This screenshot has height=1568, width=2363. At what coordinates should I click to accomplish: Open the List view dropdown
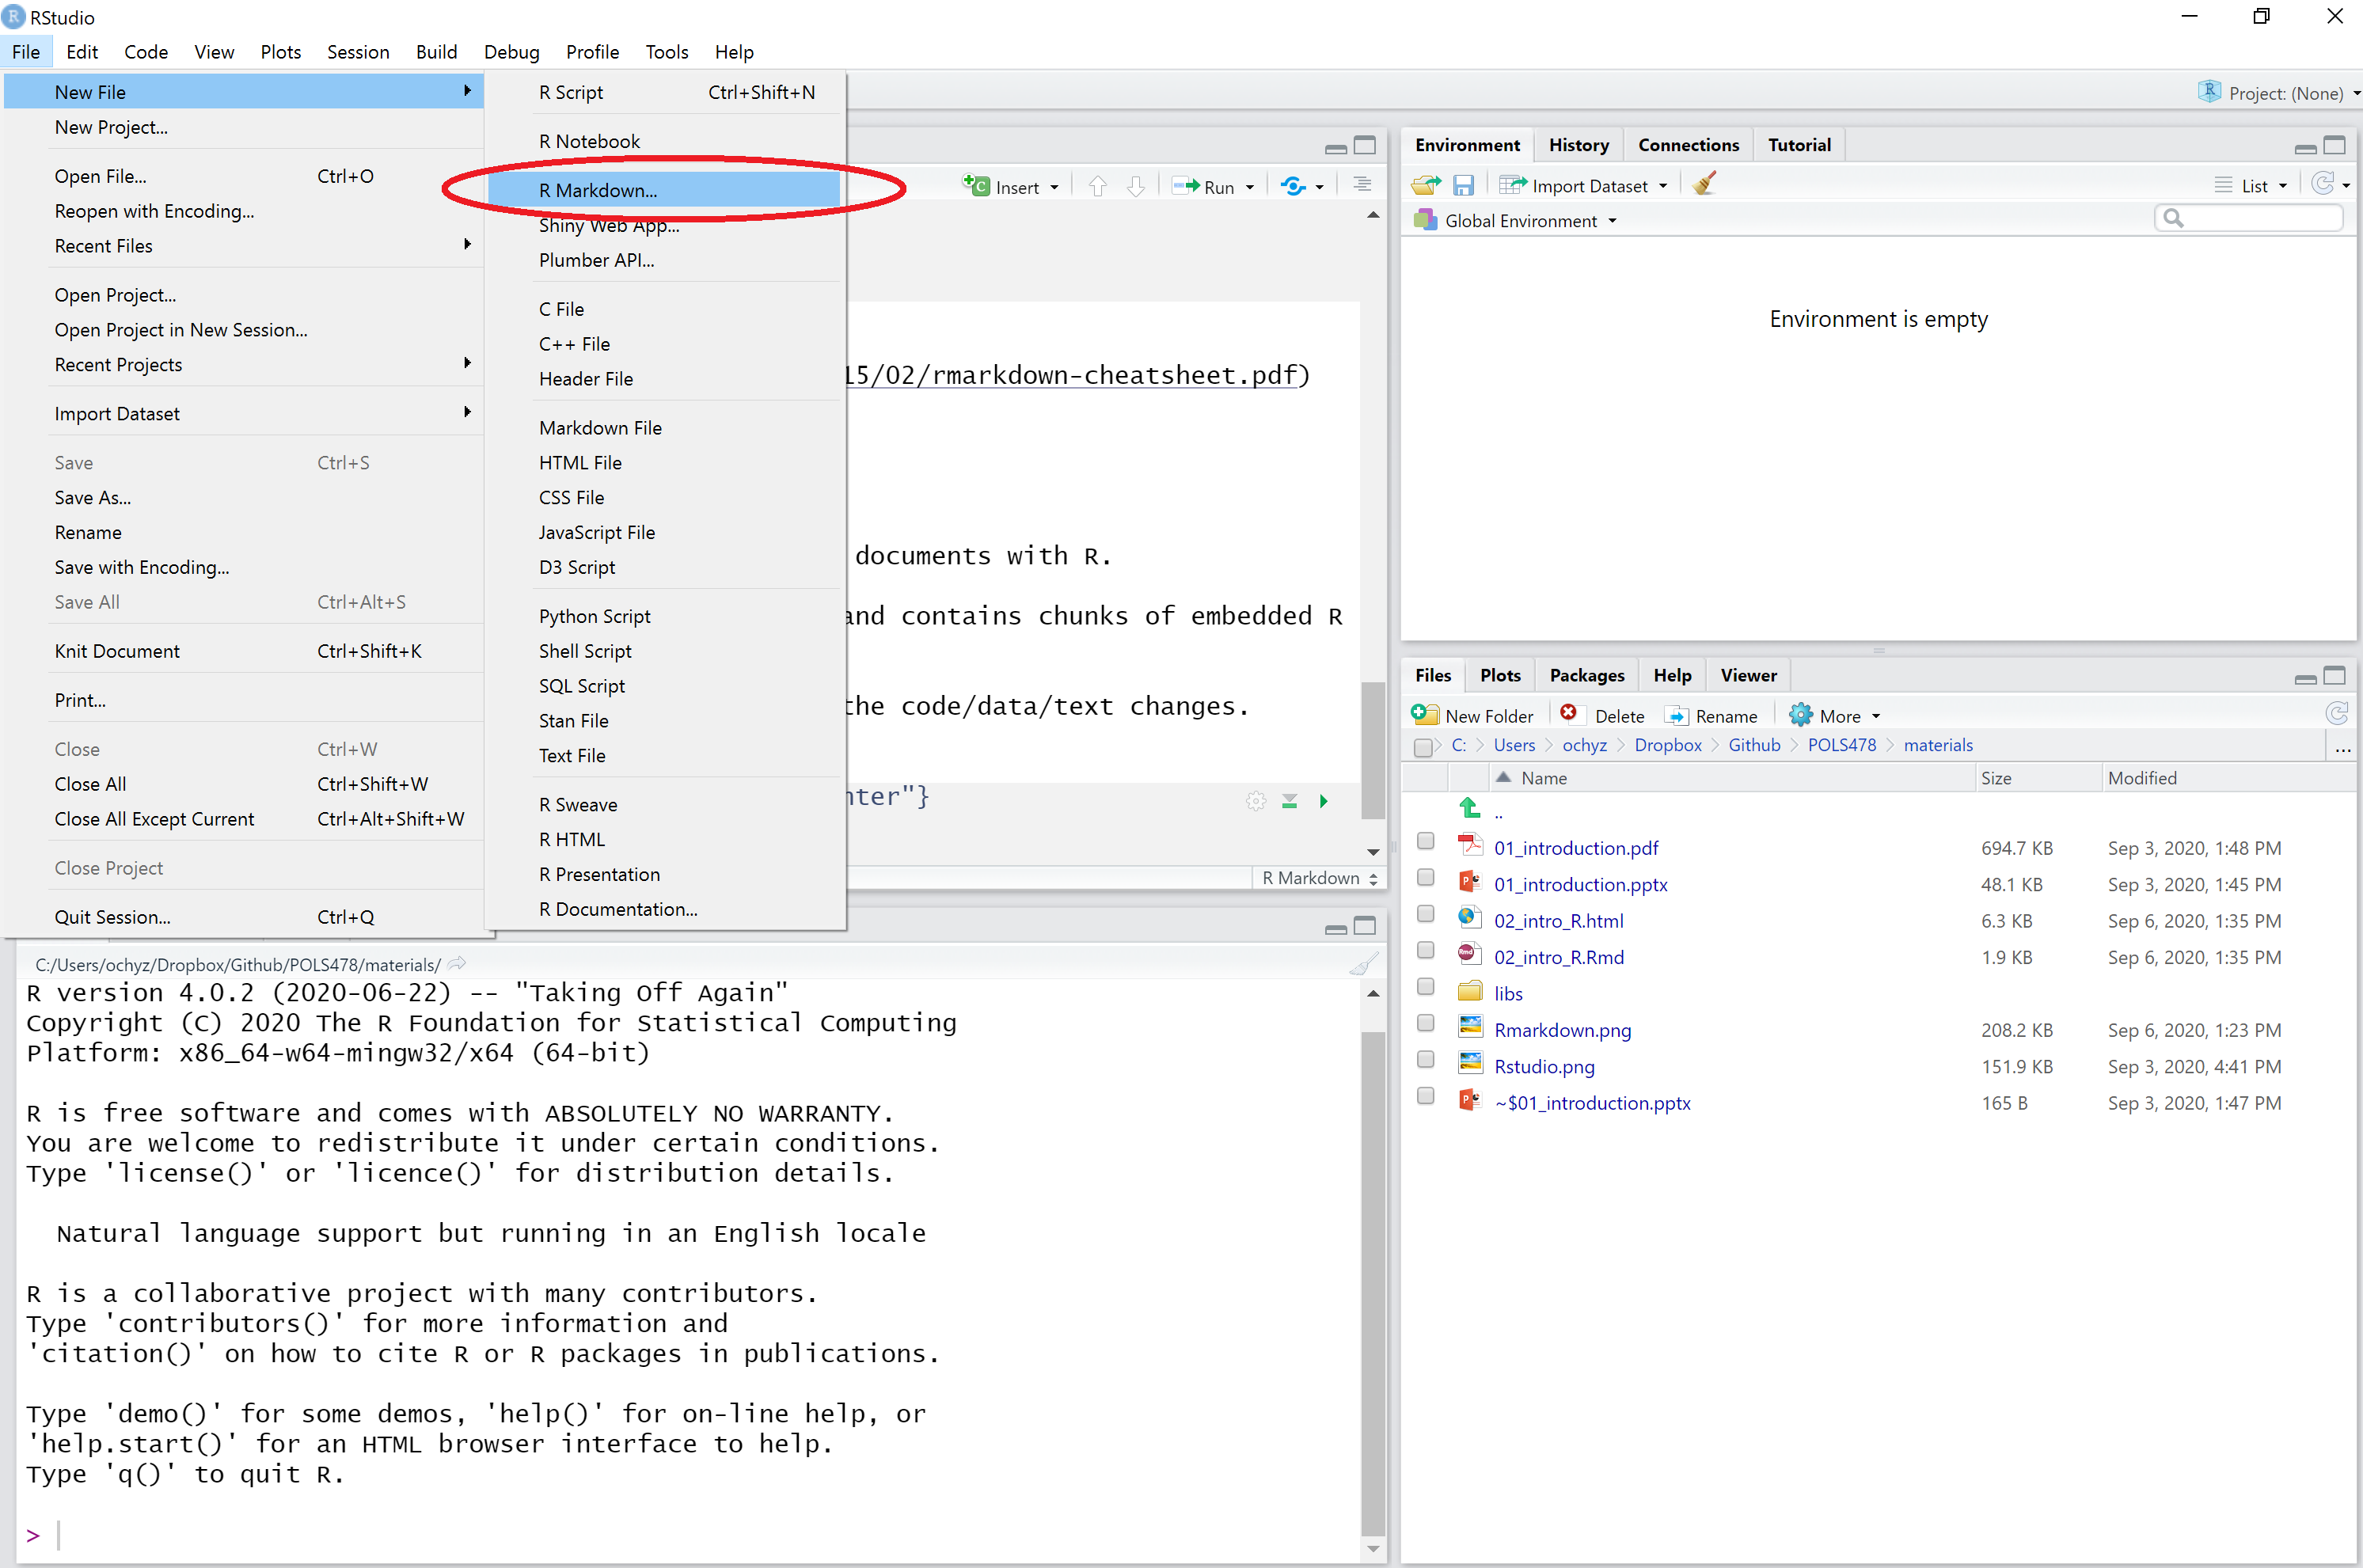pyautogui.click(x=2250, y=185)
